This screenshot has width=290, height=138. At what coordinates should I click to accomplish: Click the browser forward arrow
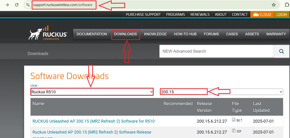pos(7,5)
